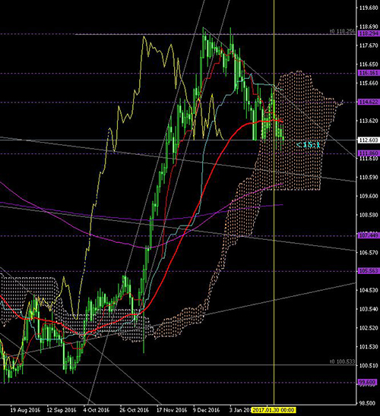Click the current price label 112.603
Viewport: 380px width, 416px height.
[369, 140]
